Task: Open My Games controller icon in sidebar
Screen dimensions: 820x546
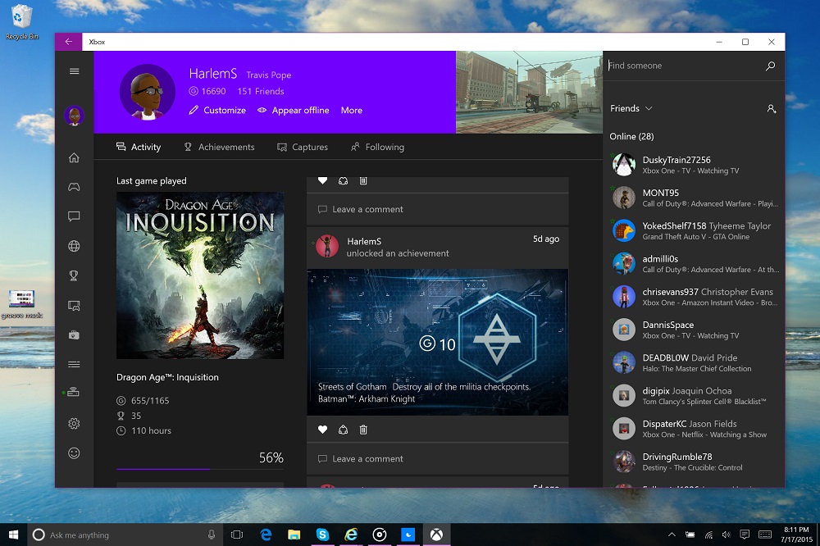Action: 75,187
